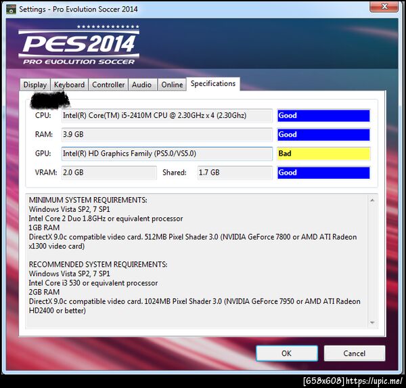This screenshot has height=388, width=406.
Task: Click the RAM 3.9 GB field
Action: pos(166,135)
